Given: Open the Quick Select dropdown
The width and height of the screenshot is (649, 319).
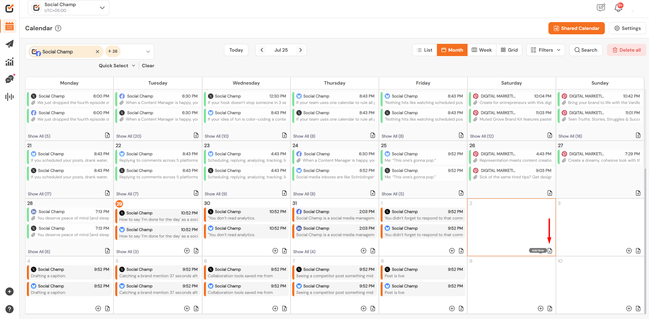Looking at the screenshot, I should [x=117, y=66].
